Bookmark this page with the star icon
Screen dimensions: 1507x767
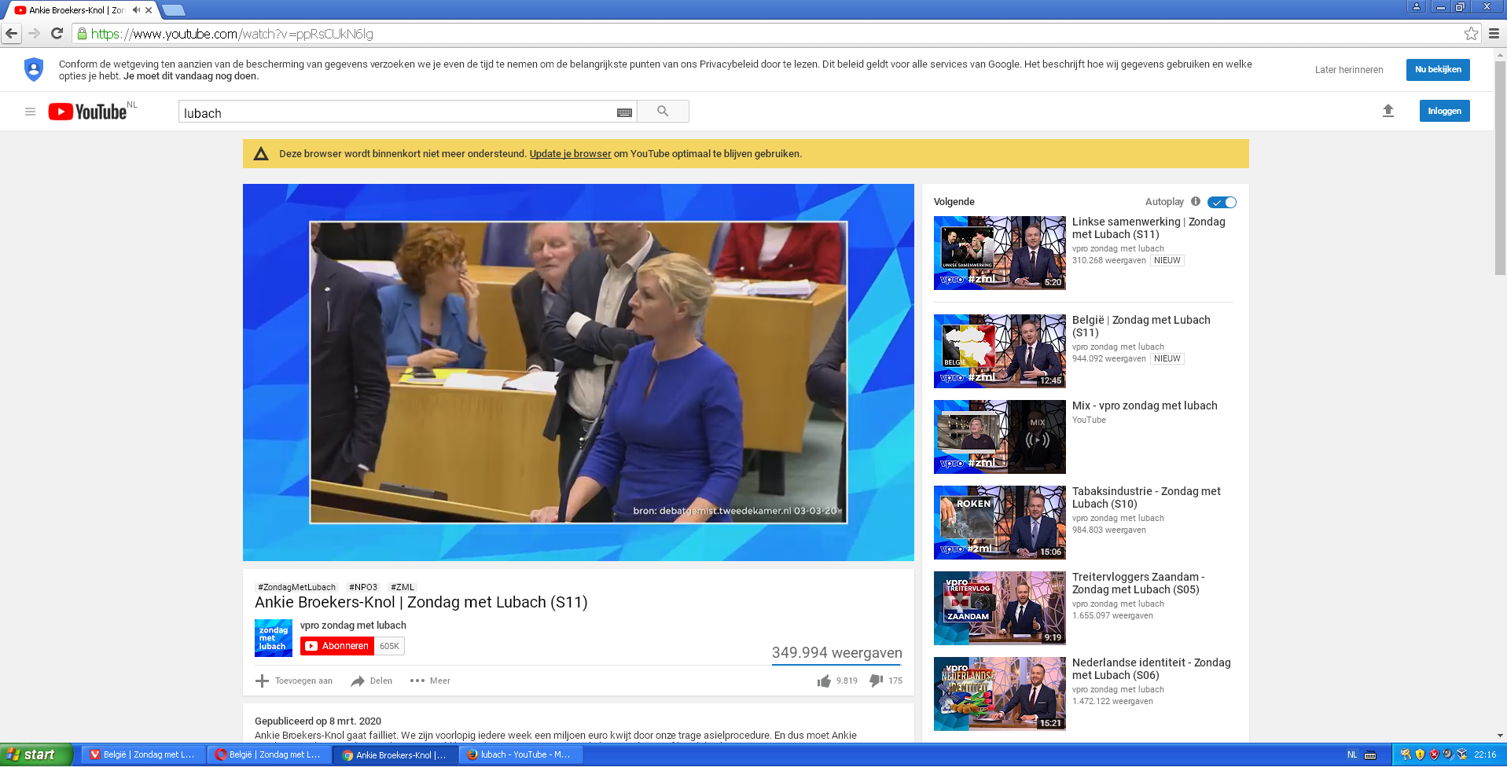click(1471, 34)
